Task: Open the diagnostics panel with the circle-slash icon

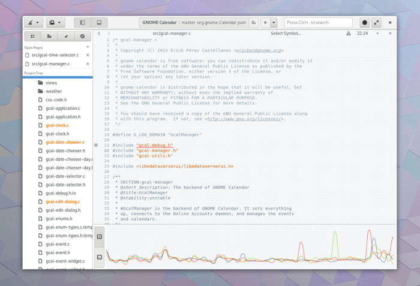Action: 83,37
